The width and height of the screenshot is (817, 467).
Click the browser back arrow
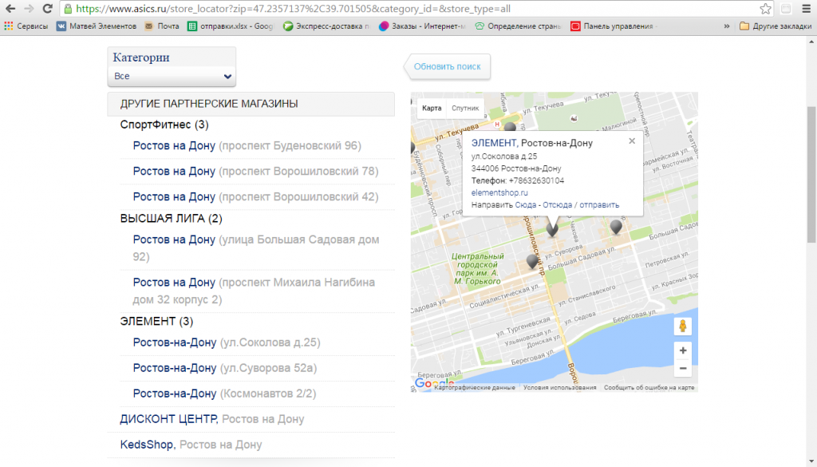10,9
